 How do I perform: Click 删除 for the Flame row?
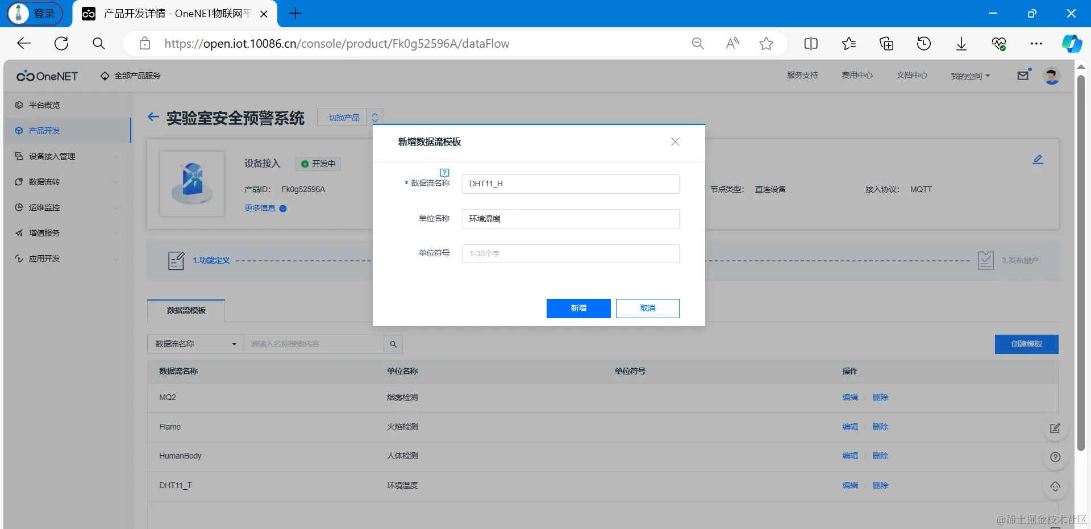click(x=880, y=427)
